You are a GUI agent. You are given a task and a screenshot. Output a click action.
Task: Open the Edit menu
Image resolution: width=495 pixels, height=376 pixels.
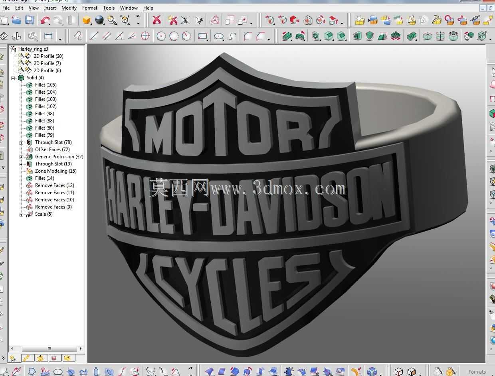pos(19,8)
